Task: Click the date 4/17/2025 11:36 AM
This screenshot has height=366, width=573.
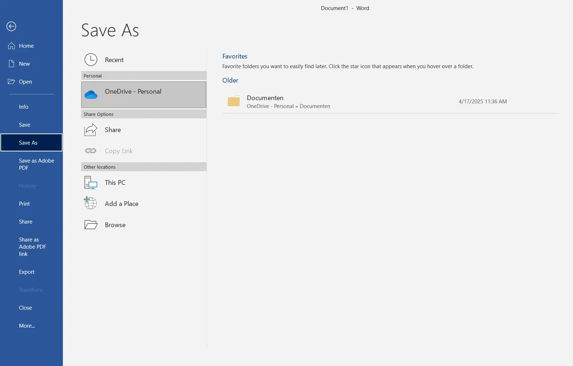Action: pos(482,102)
